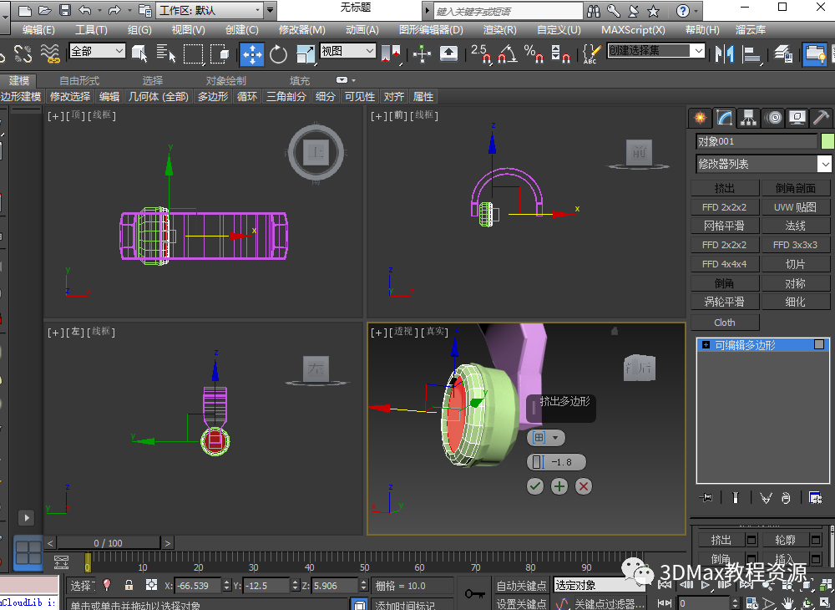
Task: Click the object color swatch
Action: click(827, 141)
